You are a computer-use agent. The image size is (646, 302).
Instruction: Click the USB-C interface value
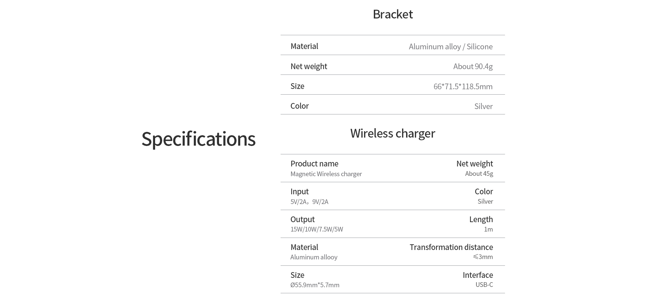point(484,285)
